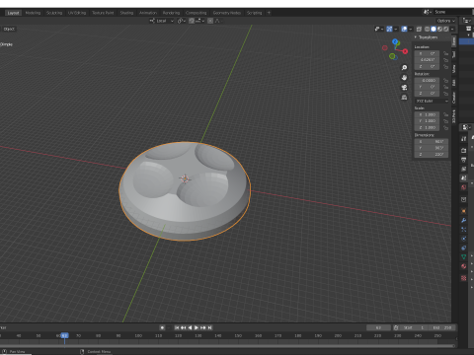Switch to the Shading workspace tab
Image resolution: width=474 pixels, height=355 pixels.
point(126,13)
